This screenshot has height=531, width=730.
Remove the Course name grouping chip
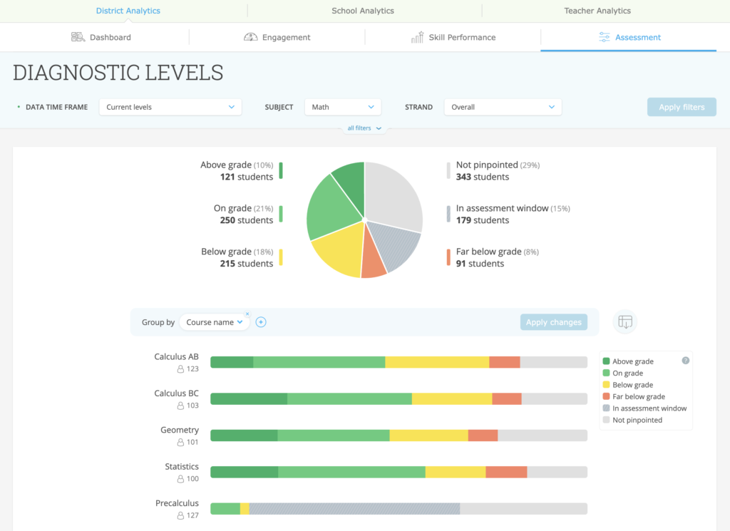248,314
